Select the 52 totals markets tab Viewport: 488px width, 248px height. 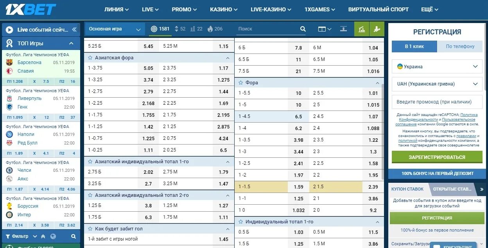tap(180, 29)
